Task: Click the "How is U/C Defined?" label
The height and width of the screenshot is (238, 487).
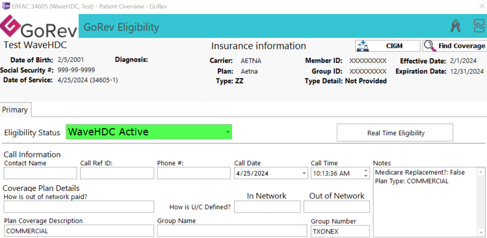Action: (x=200, y=207)
